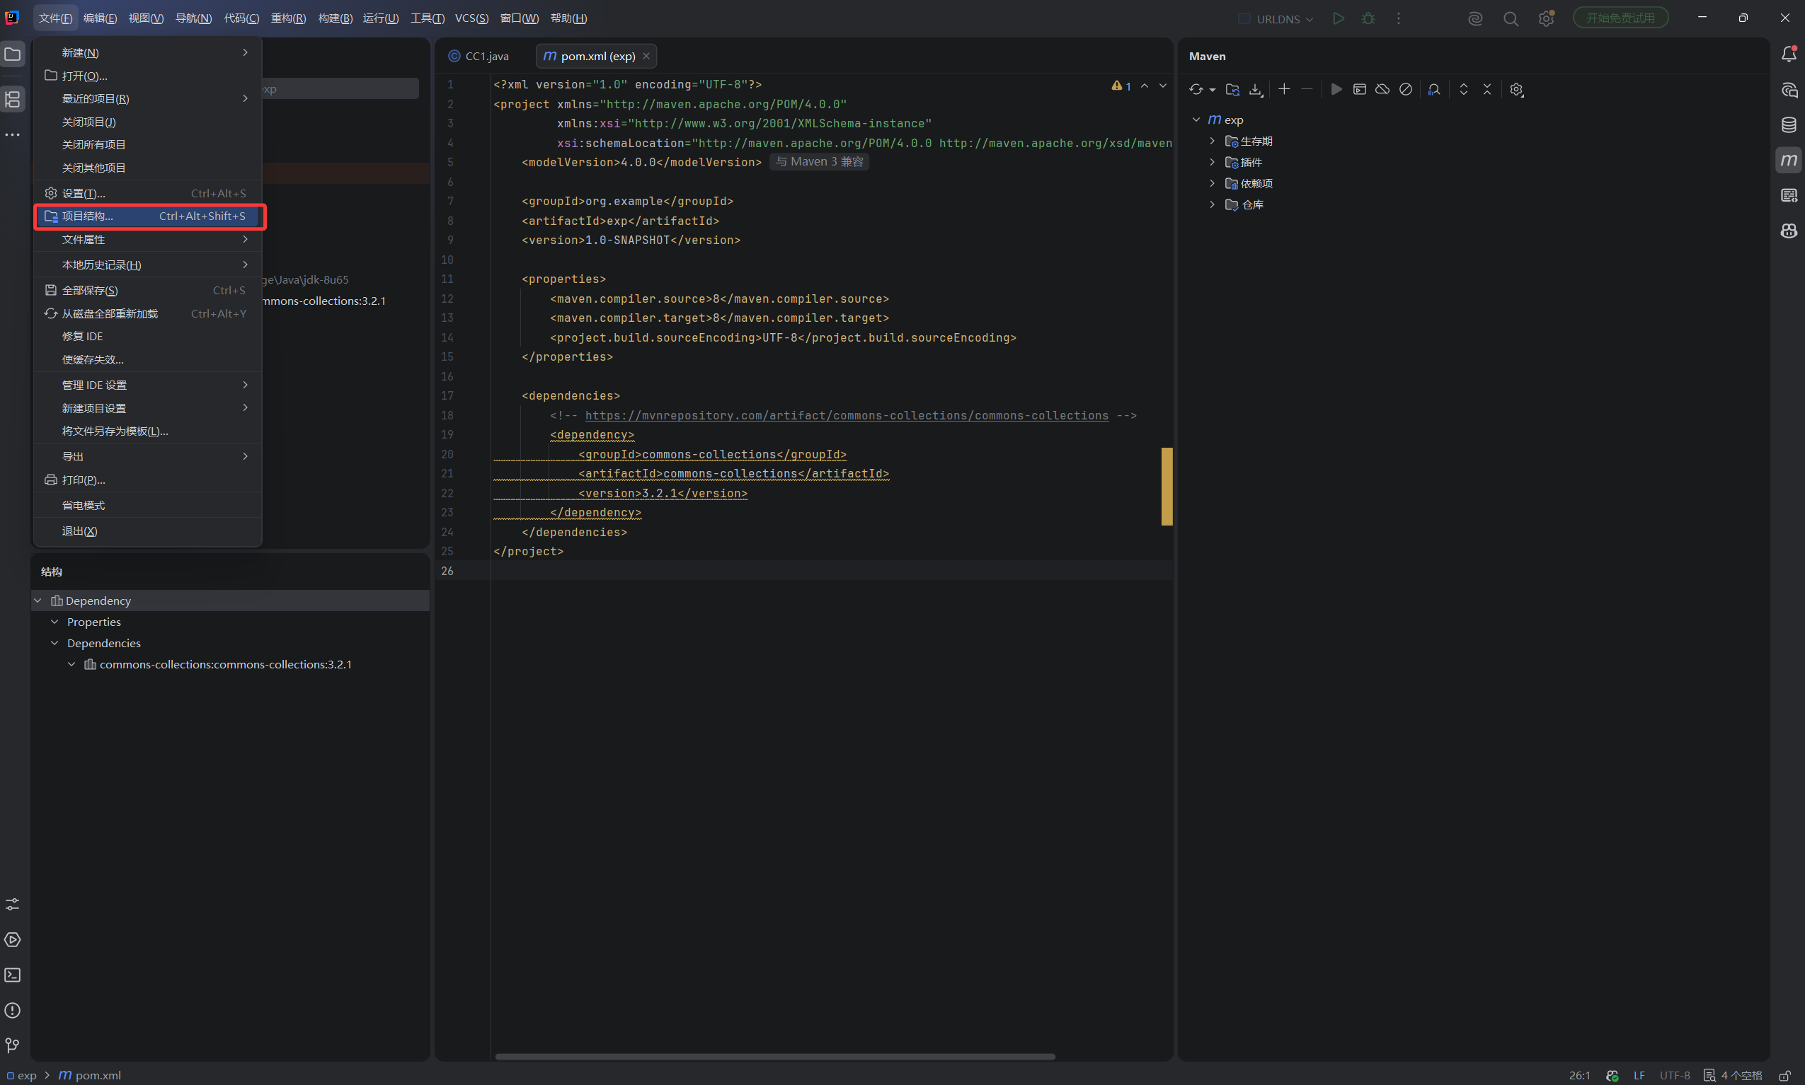Click 全部保存(S) menu entry

pyautogui.click(x=148, y=290)
